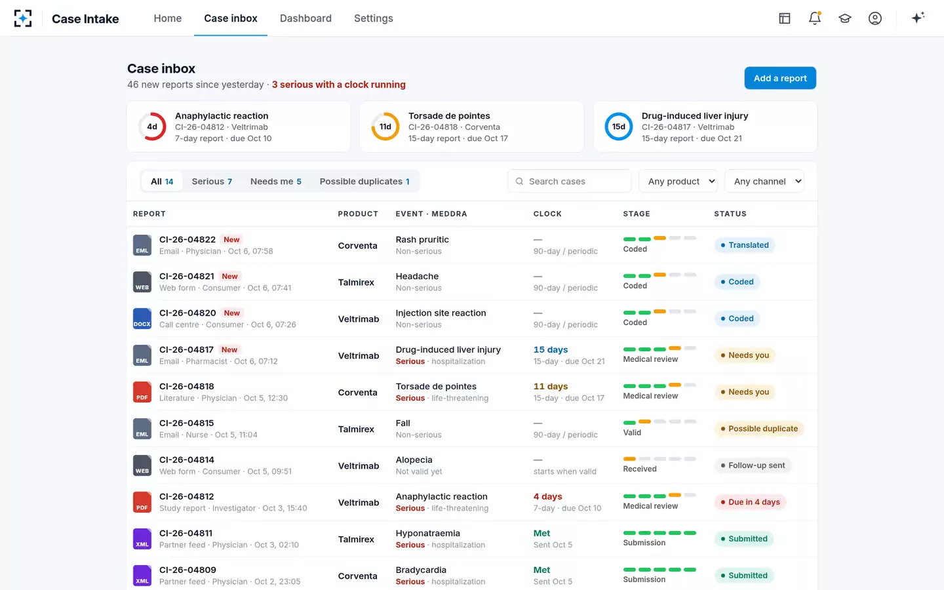Click the EML file icon for CI-26-04815
The image size is (944, 590).
(142, 429)
